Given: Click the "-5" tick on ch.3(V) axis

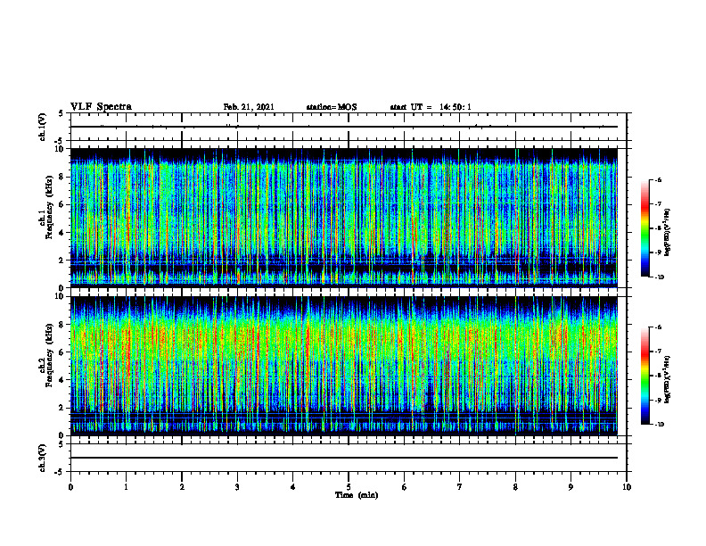Looking at the screenshot, I should click(x=60, y=472).
